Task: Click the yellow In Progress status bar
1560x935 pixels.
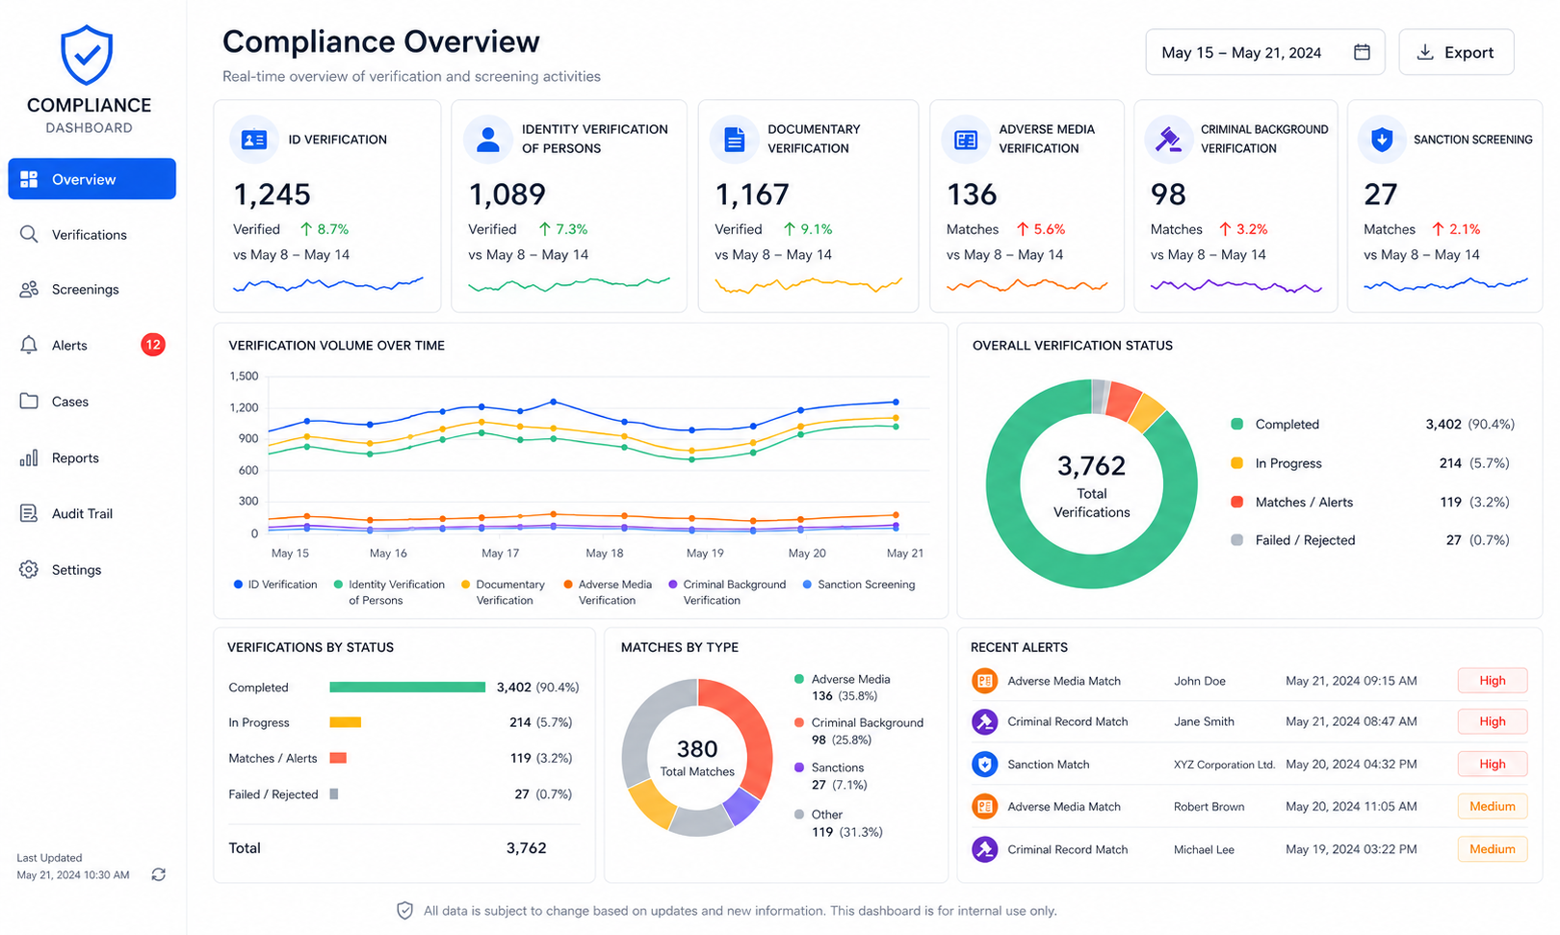Action: click(345, 722)
